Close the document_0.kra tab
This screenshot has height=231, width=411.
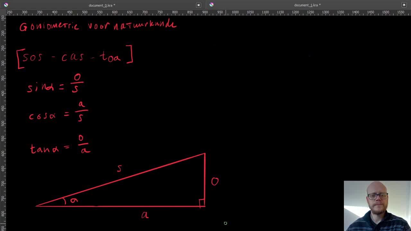[x=198, y=5]
